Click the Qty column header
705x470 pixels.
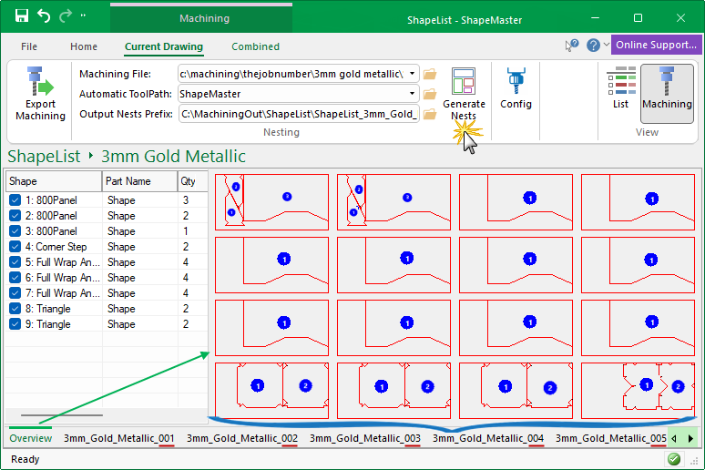[189, 180]
